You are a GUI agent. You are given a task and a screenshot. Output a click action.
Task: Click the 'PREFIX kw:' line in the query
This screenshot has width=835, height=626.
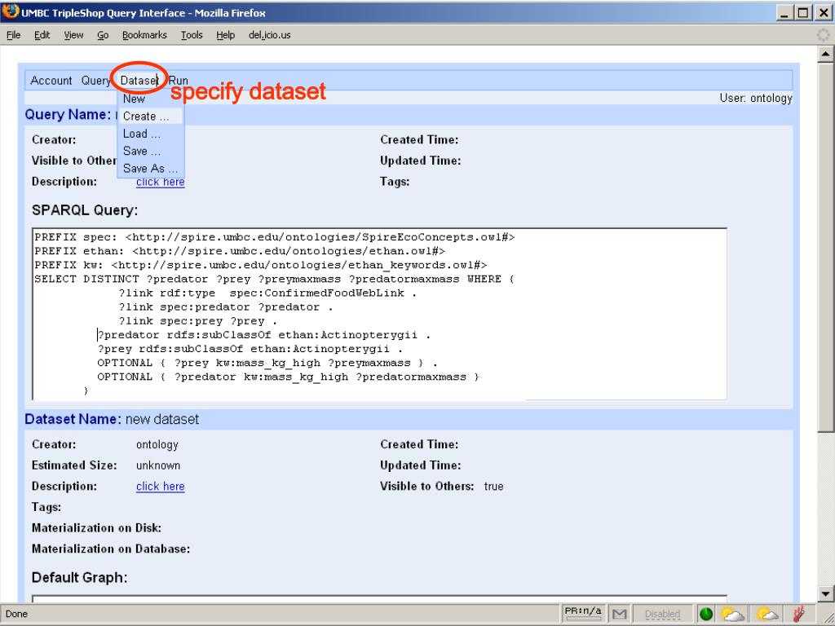261,265
